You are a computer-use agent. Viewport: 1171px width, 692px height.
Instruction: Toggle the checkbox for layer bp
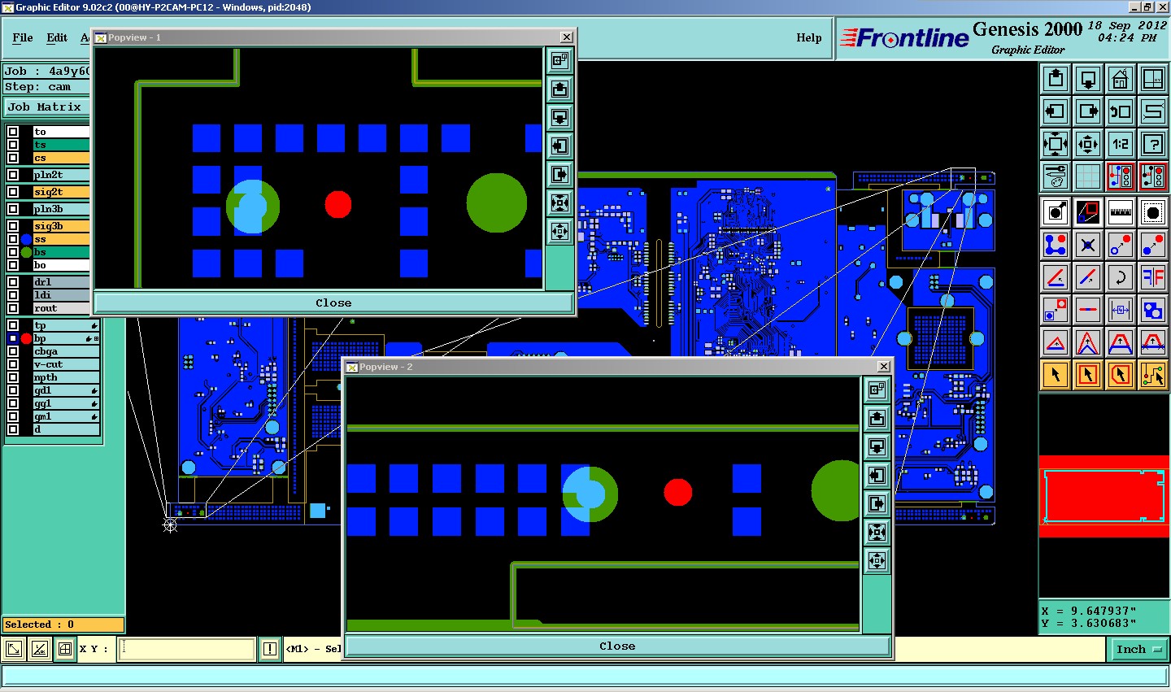(13, 338)
